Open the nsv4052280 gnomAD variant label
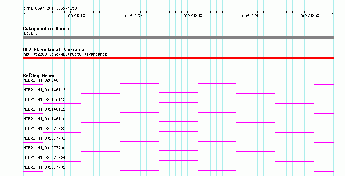The image size is (345, 176). pyautogui.click(x=66, y=54)
